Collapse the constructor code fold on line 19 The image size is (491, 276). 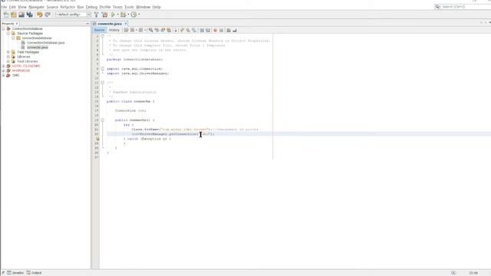tap(102, 120)
